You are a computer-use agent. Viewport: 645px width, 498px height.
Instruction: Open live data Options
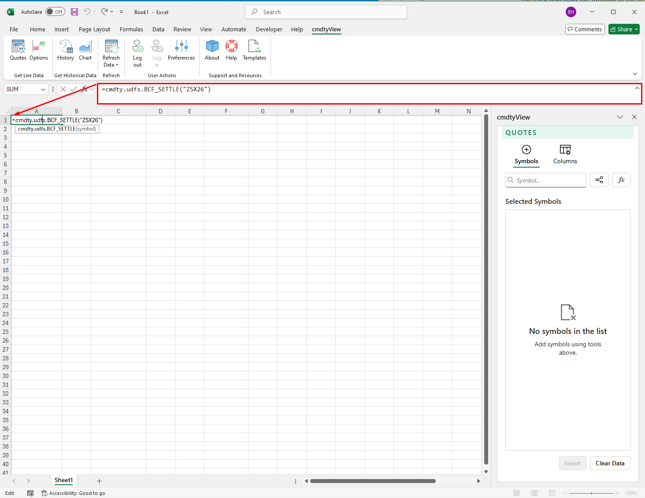click(39, 50)
